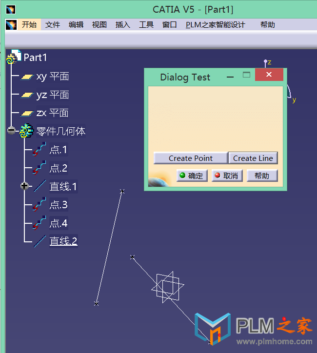Open the 编辑 menu
The height and width of the screenshot is (353, 317).
pos(76,24)
